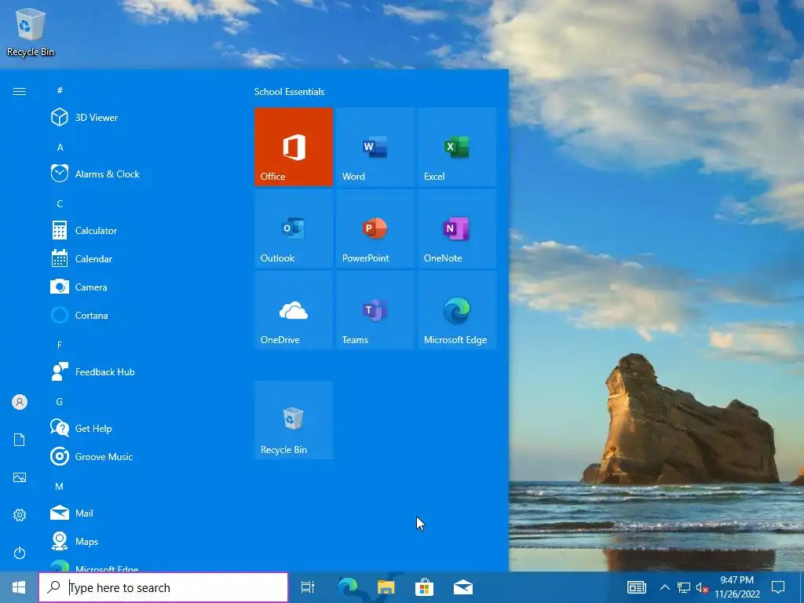Launch Word from School Essentials tiles
The image size is (804, 603).
375,147
